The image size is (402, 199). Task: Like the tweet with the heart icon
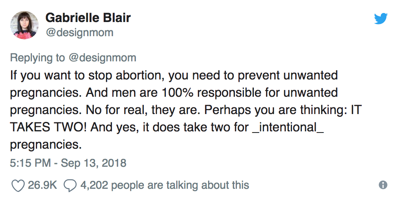click(x=18, y=186)
